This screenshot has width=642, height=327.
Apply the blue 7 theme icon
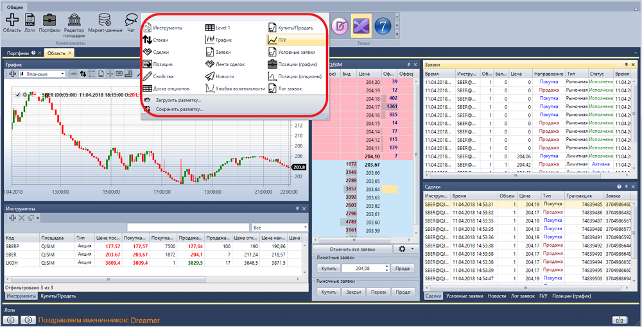click(x=383, y=26)
